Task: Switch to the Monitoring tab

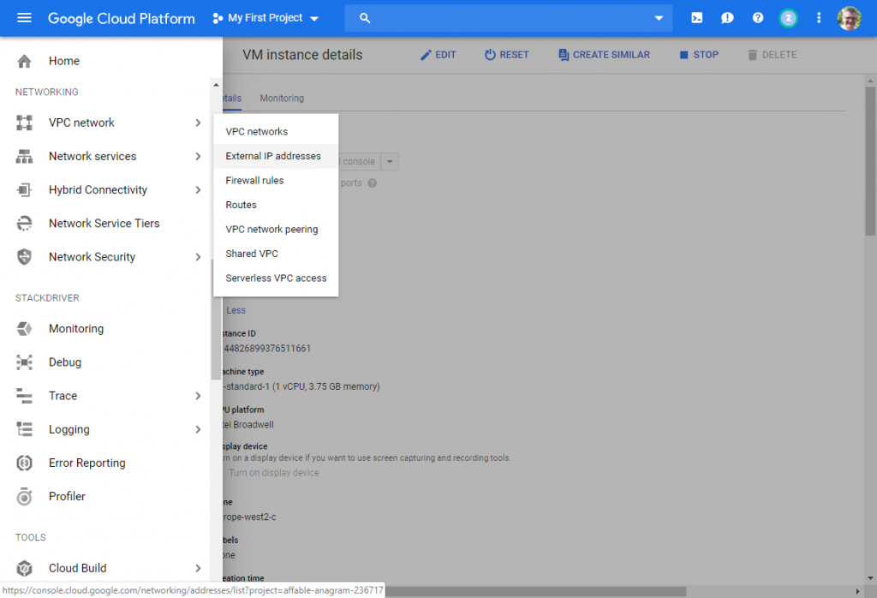Action: (282, 98)
